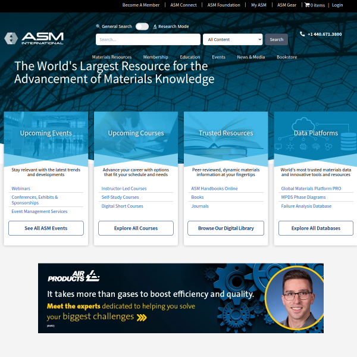
Task: Click the ASM International hexagon logo
Action: click(x=11, y=38)
